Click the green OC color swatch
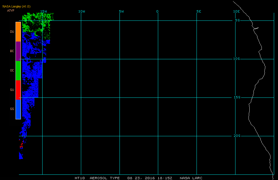The width and height of the screenshot is (278, 180). 18,71
